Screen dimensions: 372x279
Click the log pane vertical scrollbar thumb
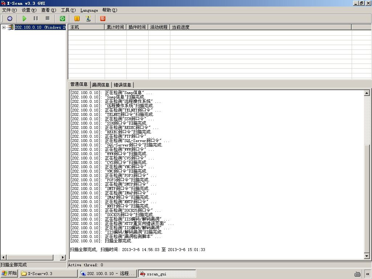coord(367,198)
